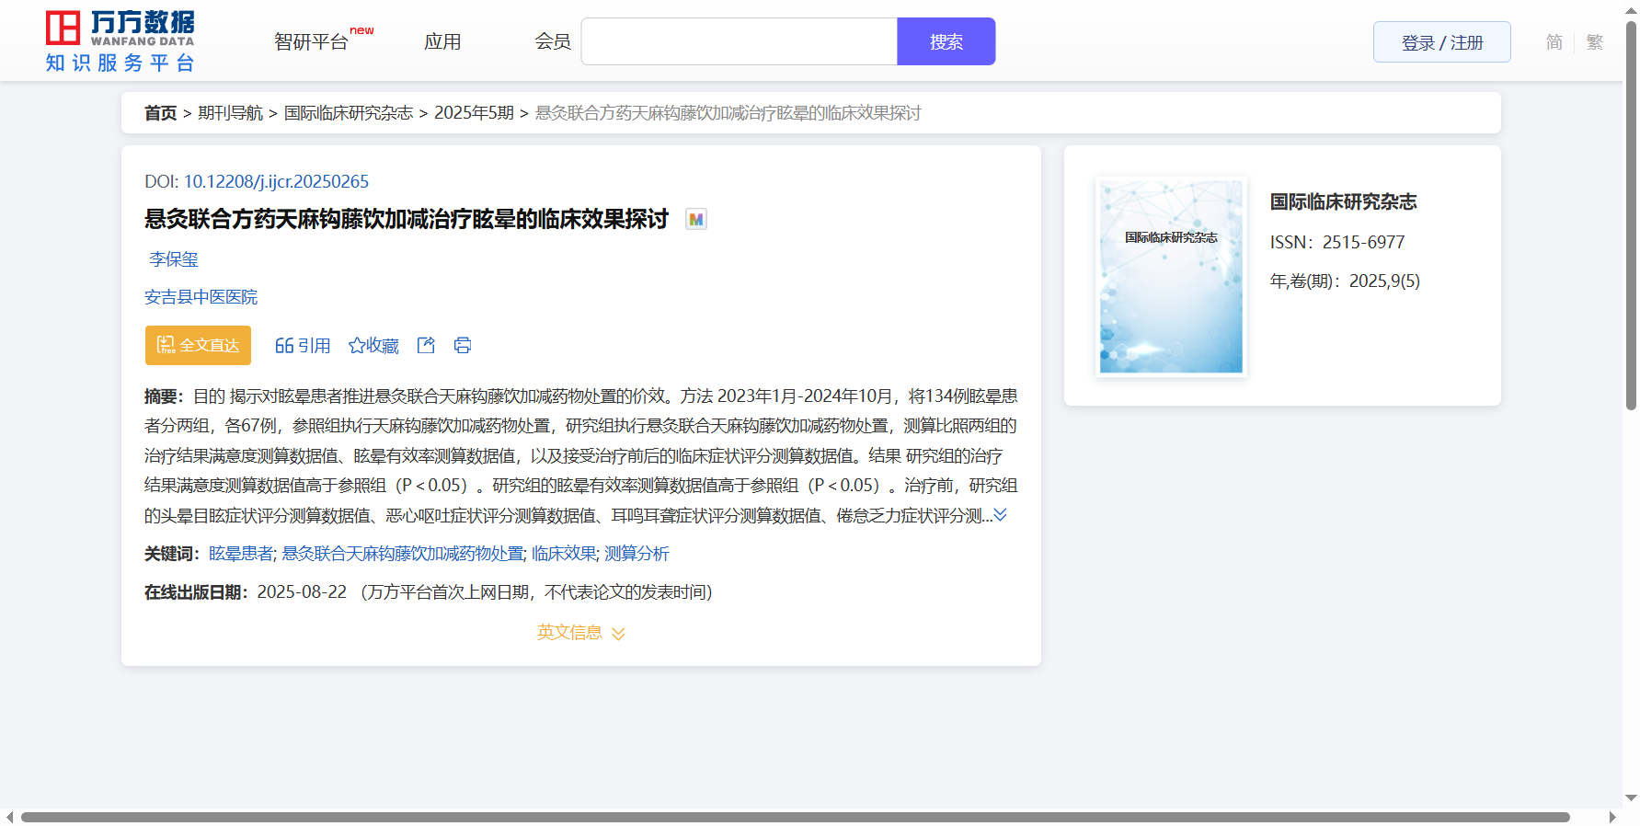The image size is (1640, 826).
Task: Click the M badge next to article title
Action: pos(696,219)
